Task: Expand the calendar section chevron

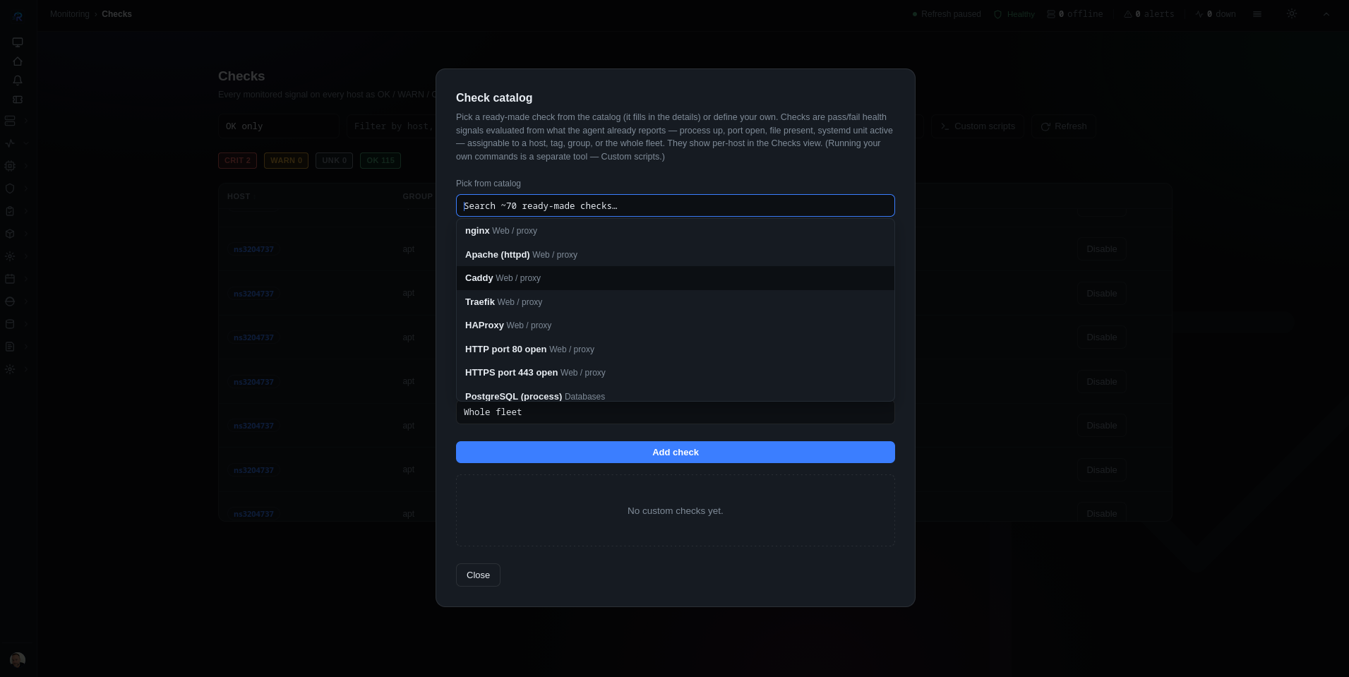Action: [26, 279]
